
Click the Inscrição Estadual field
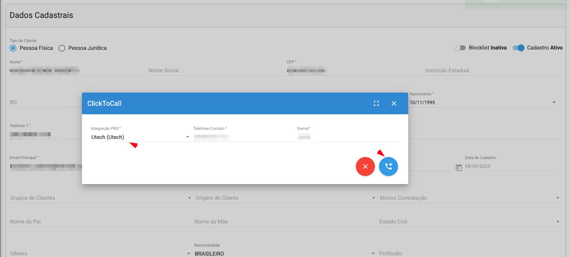tap(493, 71)
